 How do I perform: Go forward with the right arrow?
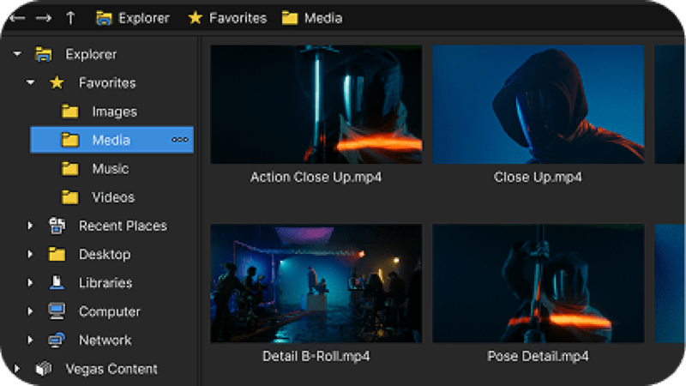44,18
